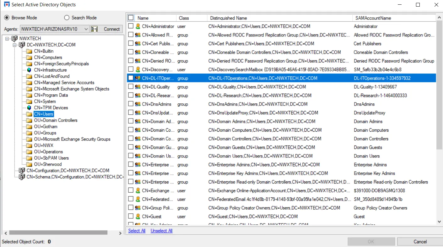Sort by Distinguished Name column header

pyautogui.click(x=280, y=18)
